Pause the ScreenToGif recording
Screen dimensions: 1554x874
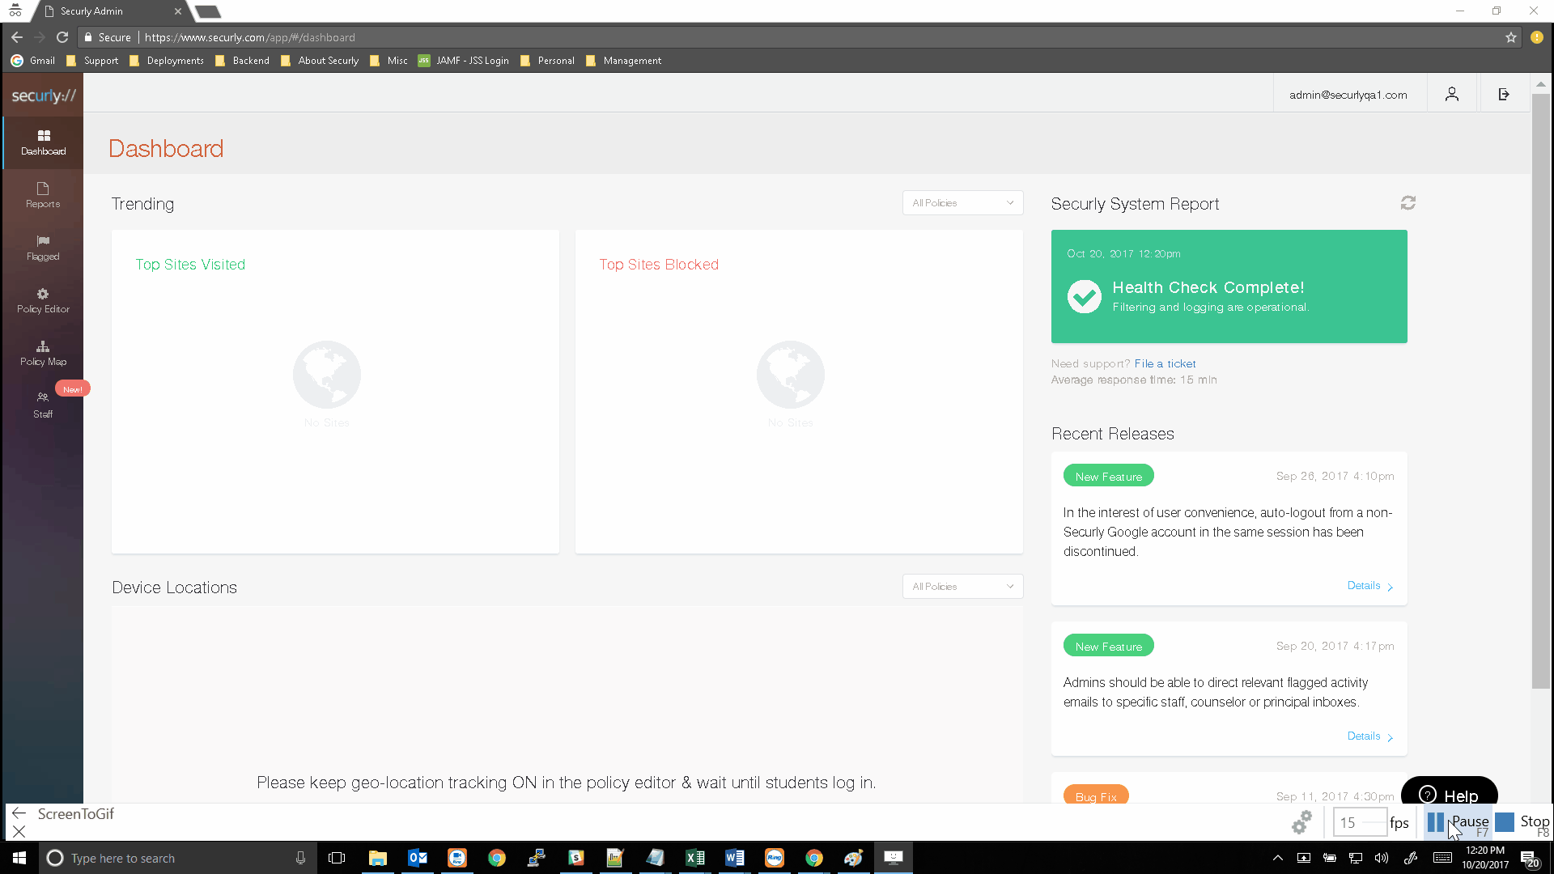(x=1458, y=822)
